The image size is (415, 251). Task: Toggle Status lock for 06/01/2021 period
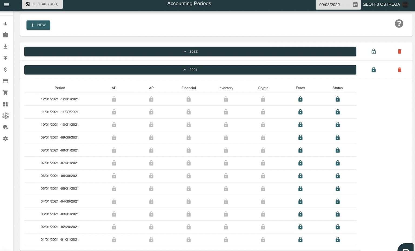tap(337, 176)
